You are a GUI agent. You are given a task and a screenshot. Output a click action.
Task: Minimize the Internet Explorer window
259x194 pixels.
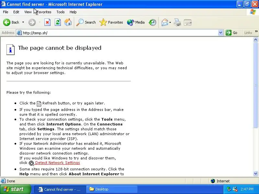(x=240, y=4)
